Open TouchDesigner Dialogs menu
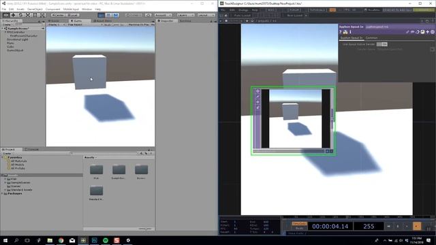This screenshot has width=436, height=245. tap(243, 10)
